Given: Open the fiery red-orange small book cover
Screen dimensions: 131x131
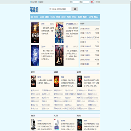Looking at the screenshot, I should click(56, 81).
